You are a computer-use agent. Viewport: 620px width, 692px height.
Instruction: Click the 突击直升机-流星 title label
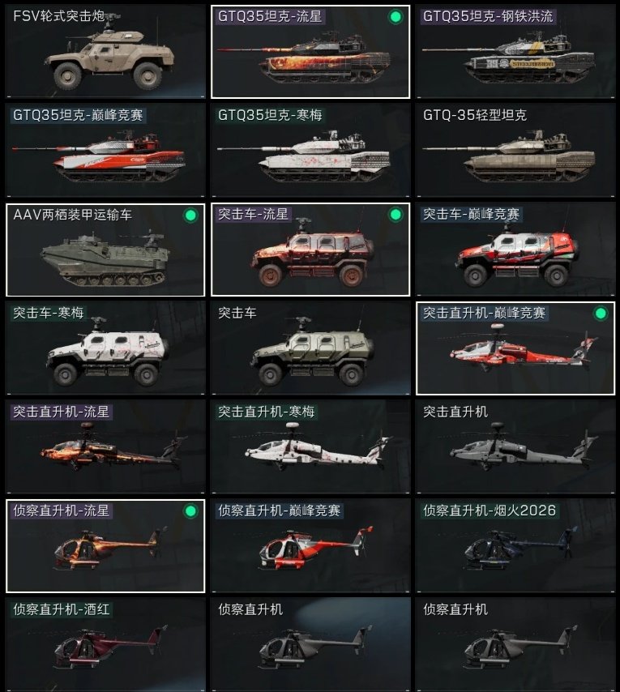[61, 412]
